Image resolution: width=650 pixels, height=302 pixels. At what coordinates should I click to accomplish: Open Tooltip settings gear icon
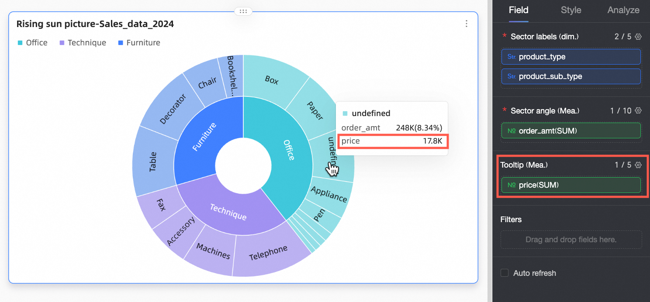click(638, 165)
